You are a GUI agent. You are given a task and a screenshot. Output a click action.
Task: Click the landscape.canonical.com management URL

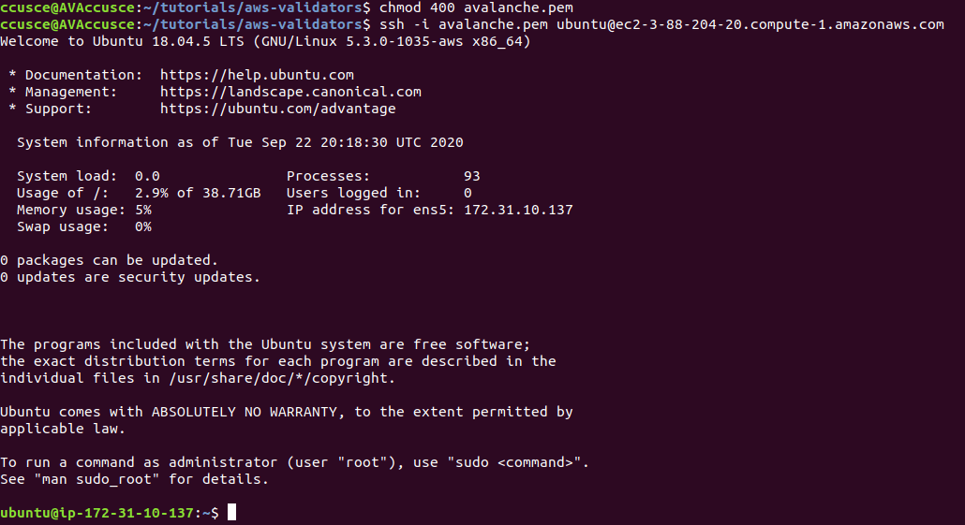pyautogui.click(x=290, y=92)
